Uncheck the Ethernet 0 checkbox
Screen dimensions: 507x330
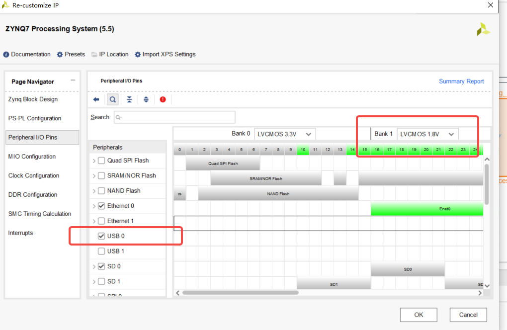(101, 206)
